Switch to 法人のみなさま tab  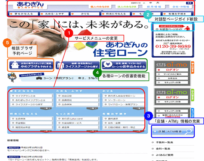pos(127,7)
